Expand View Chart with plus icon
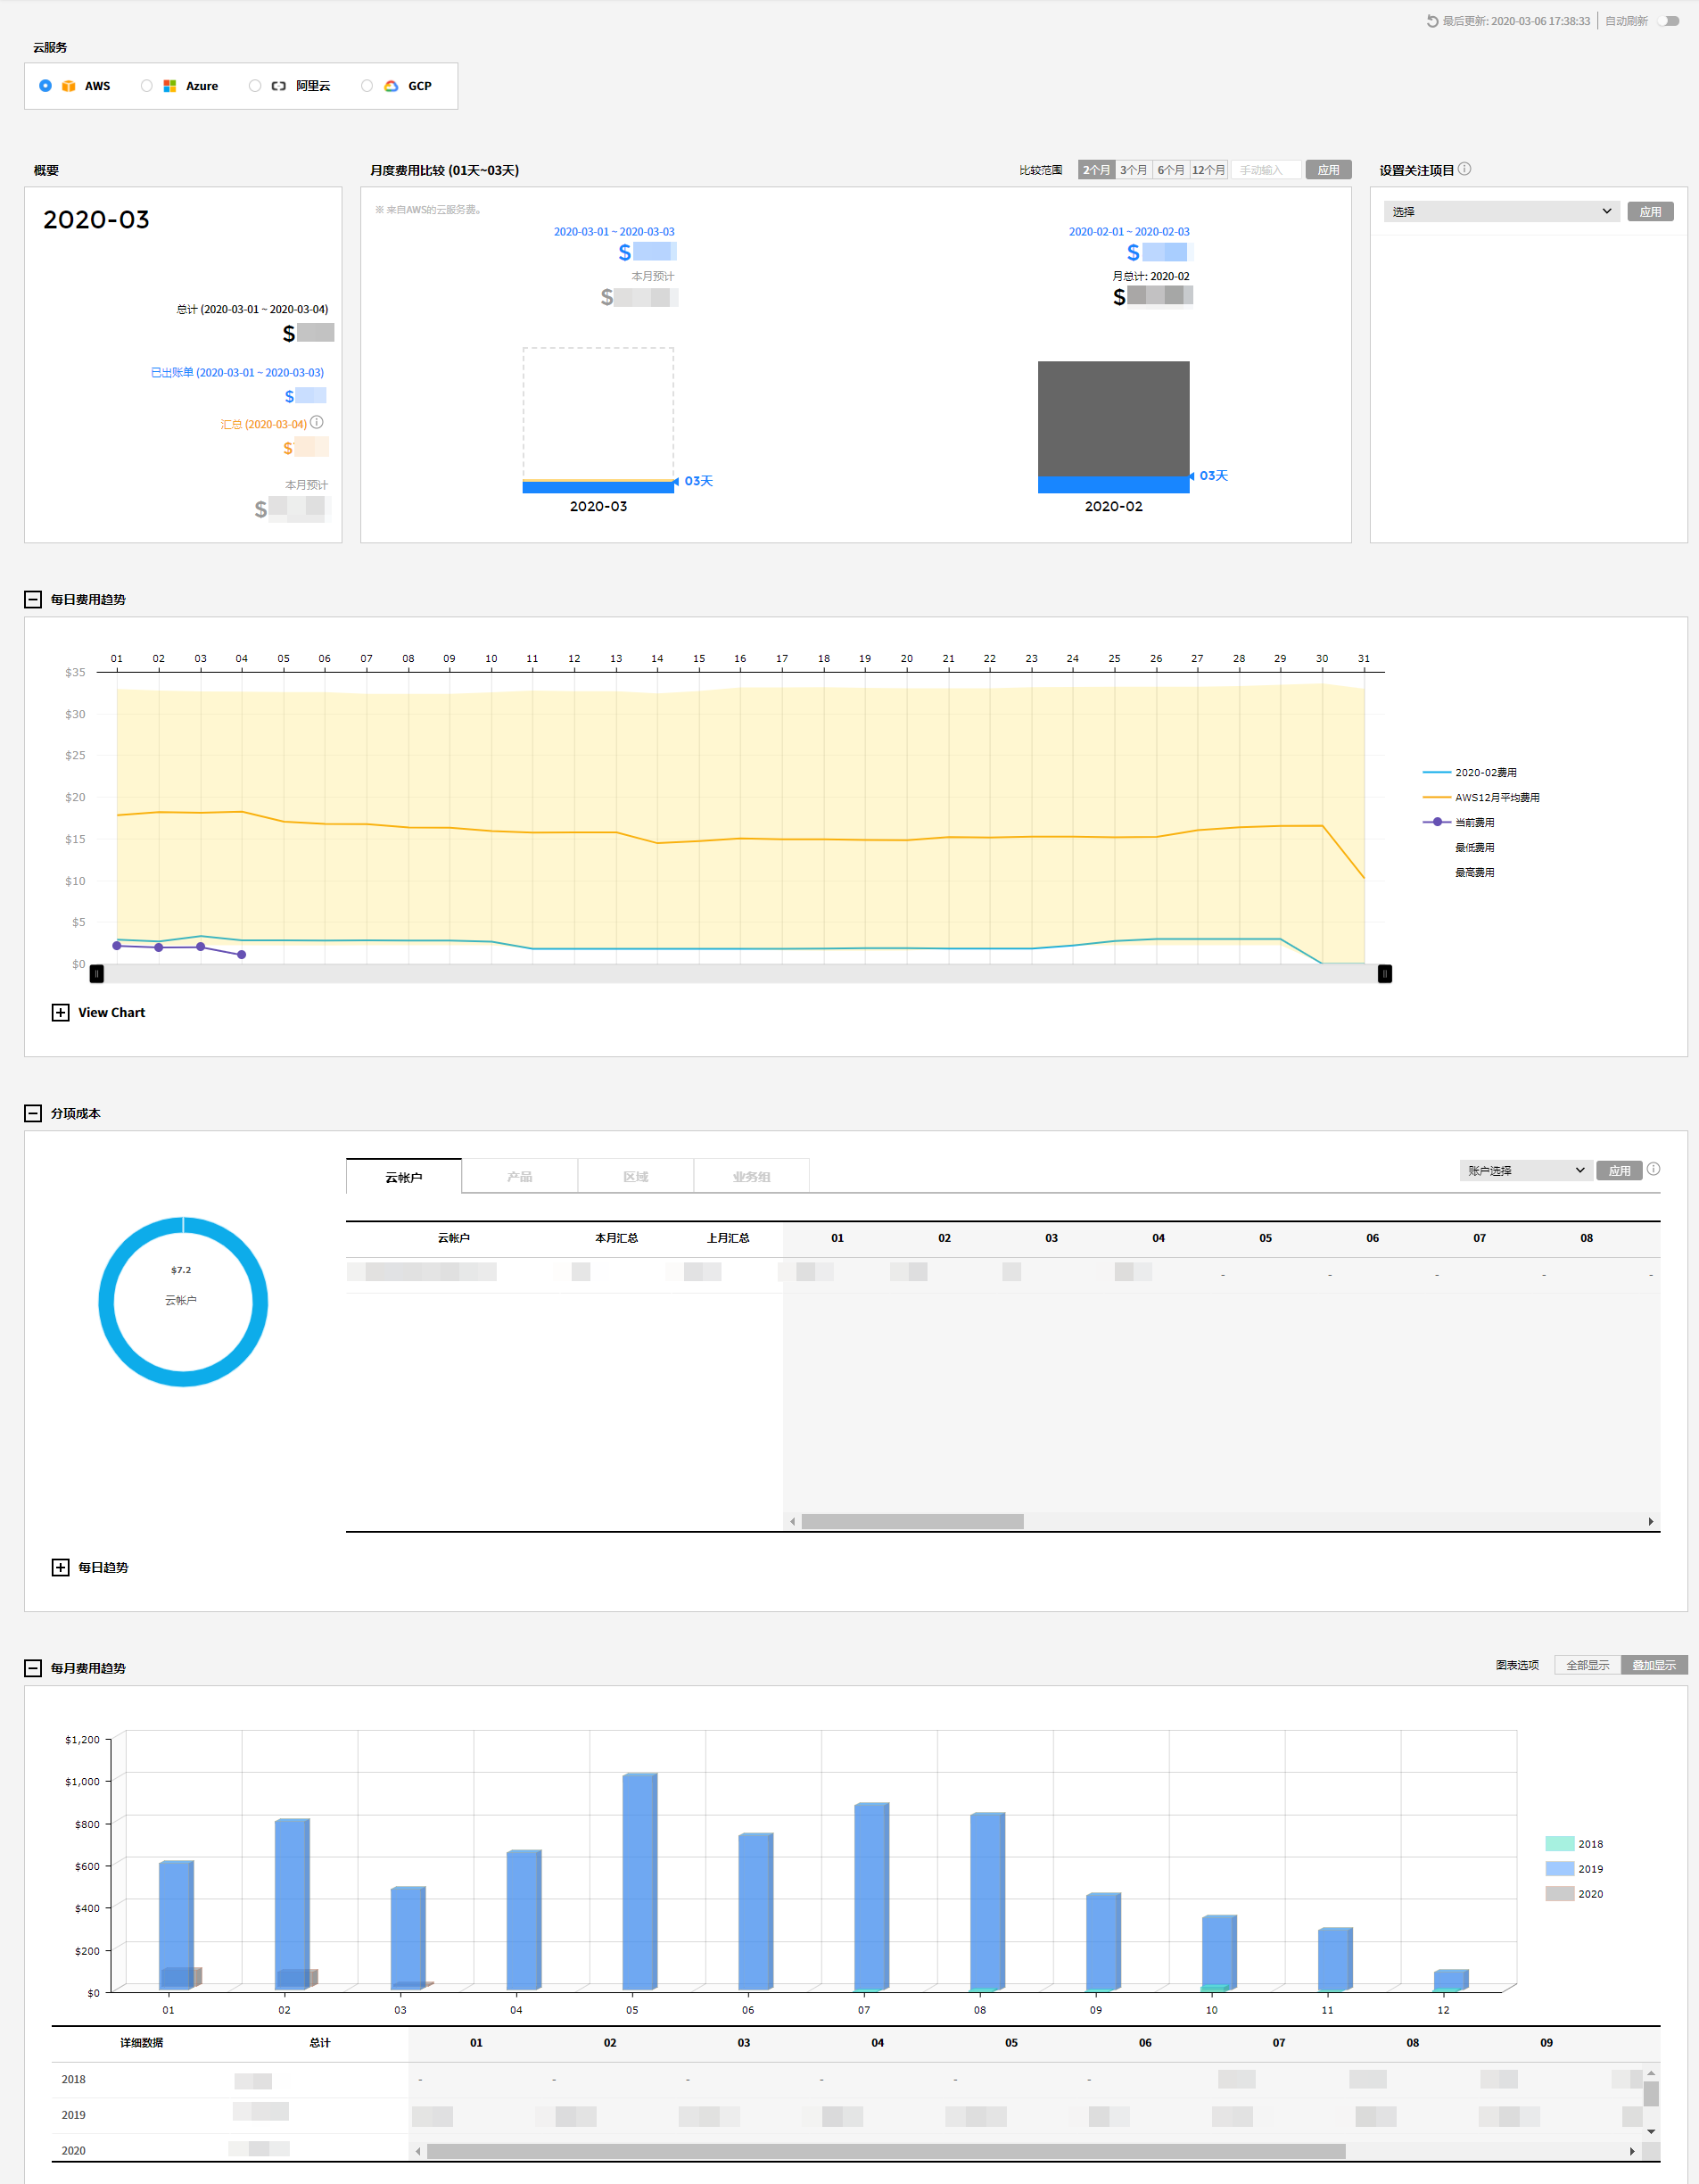The height and width of the screenshot is (2184, 1699). [61, 1012]
